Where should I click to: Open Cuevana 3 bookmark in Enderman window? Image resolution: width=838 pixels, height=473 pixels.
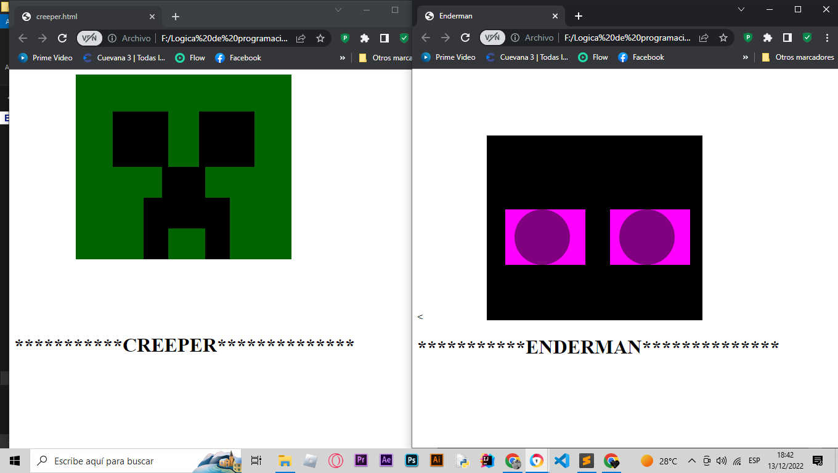(527, 57)
